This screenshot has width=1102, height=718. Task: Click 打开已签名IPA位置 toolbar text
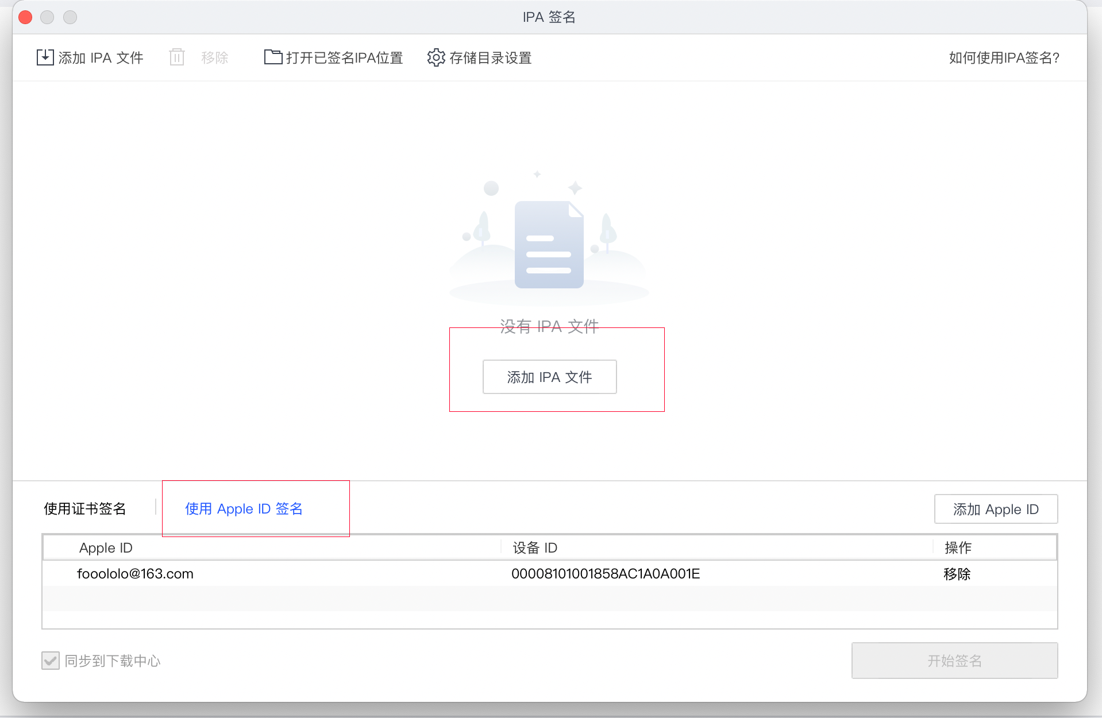(344, 57)
